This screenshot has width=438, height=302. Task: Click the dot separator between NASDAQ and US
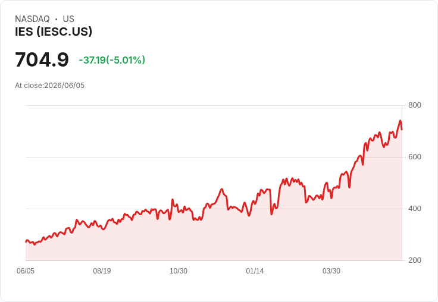pos(57,19)
